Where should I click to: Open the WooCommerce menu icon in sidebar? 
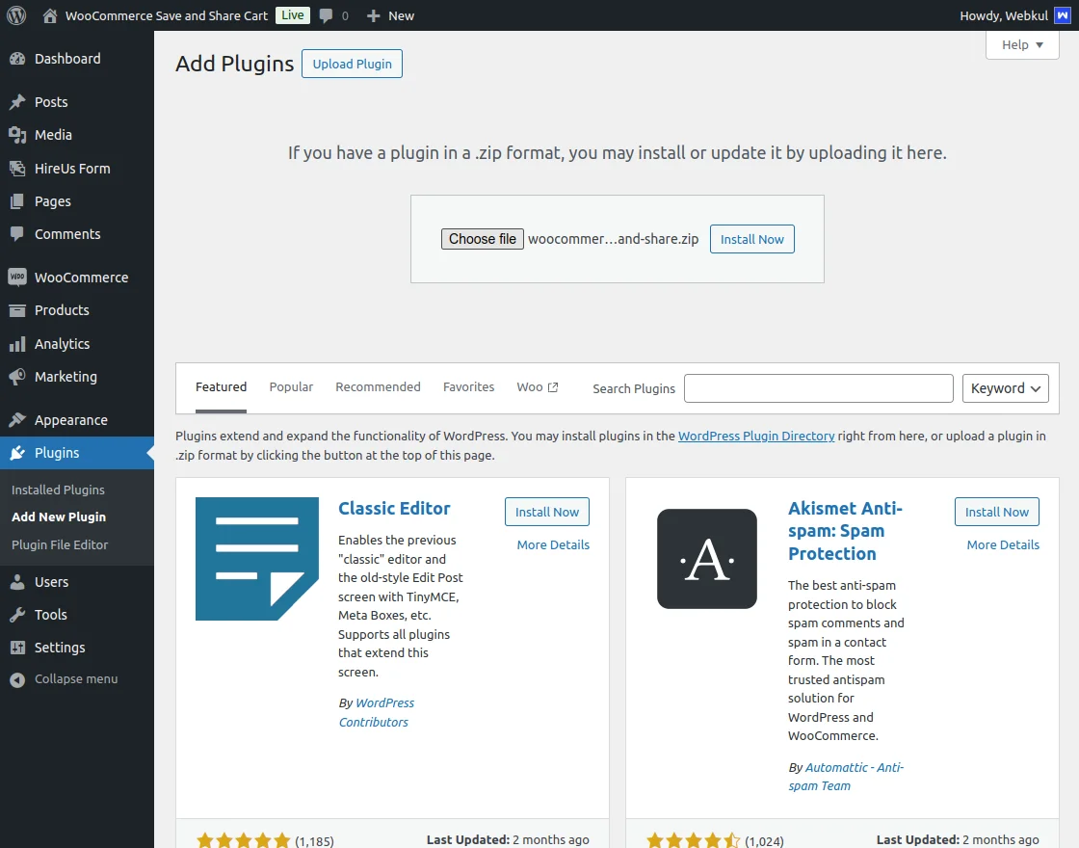pos(18,277)
